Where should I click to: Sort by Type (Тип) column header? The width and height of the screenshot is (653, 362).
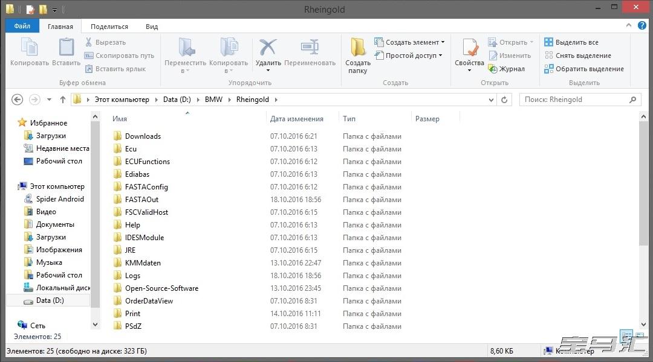pyautogui.click(x=349, y=118)
